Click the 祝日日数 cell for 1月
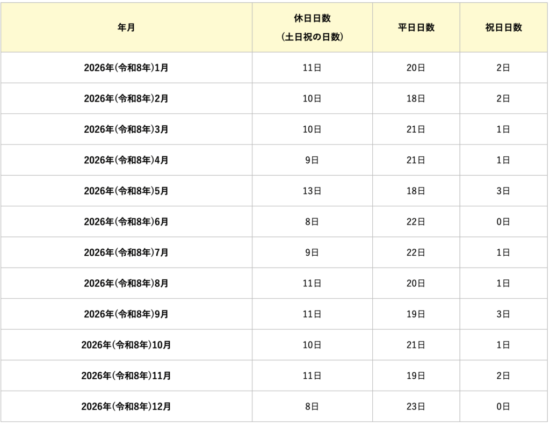The width and height of the screenshot is (550, 426). pyautogui.click(x=503, y=68)
